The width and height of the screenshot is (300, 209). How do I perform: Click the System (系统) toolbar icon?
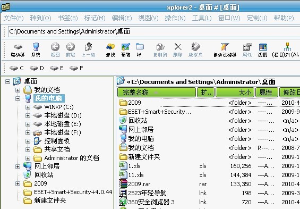point(36,50)
